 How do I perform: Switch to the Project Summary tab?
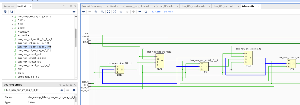(x=92, y=6)
